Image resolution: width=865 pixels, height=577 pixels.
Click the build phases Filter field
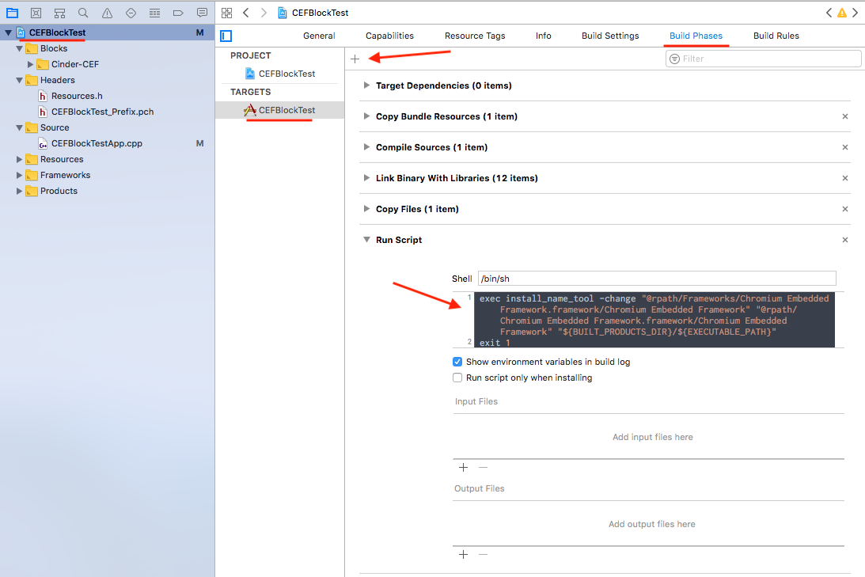coord(763,59)
